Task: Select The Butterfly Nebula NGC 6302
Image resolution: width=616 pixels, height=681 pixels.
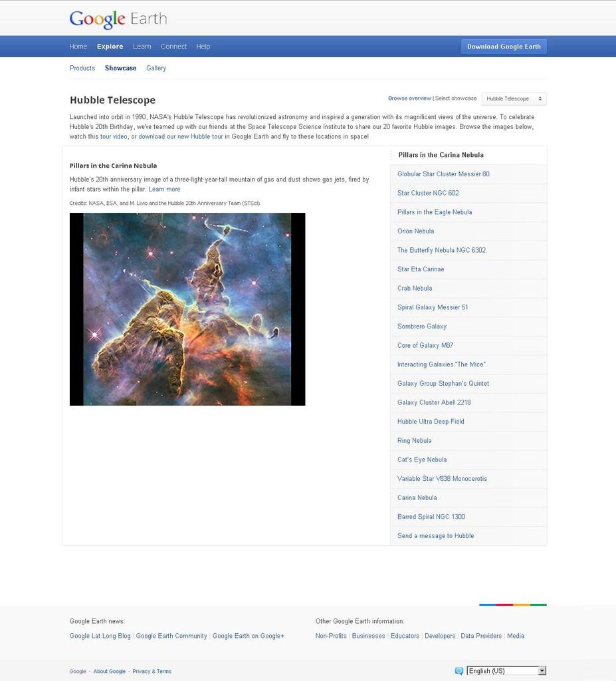Action: pos(468,251)
